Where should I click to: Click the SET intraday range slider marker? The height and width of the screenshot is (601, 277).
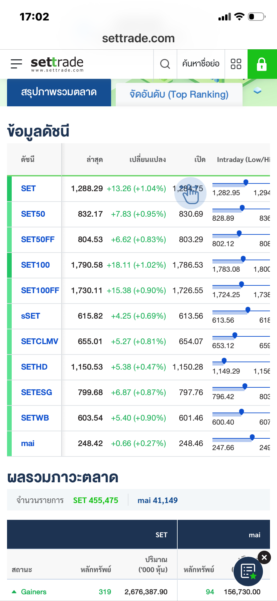coord(246,182)
